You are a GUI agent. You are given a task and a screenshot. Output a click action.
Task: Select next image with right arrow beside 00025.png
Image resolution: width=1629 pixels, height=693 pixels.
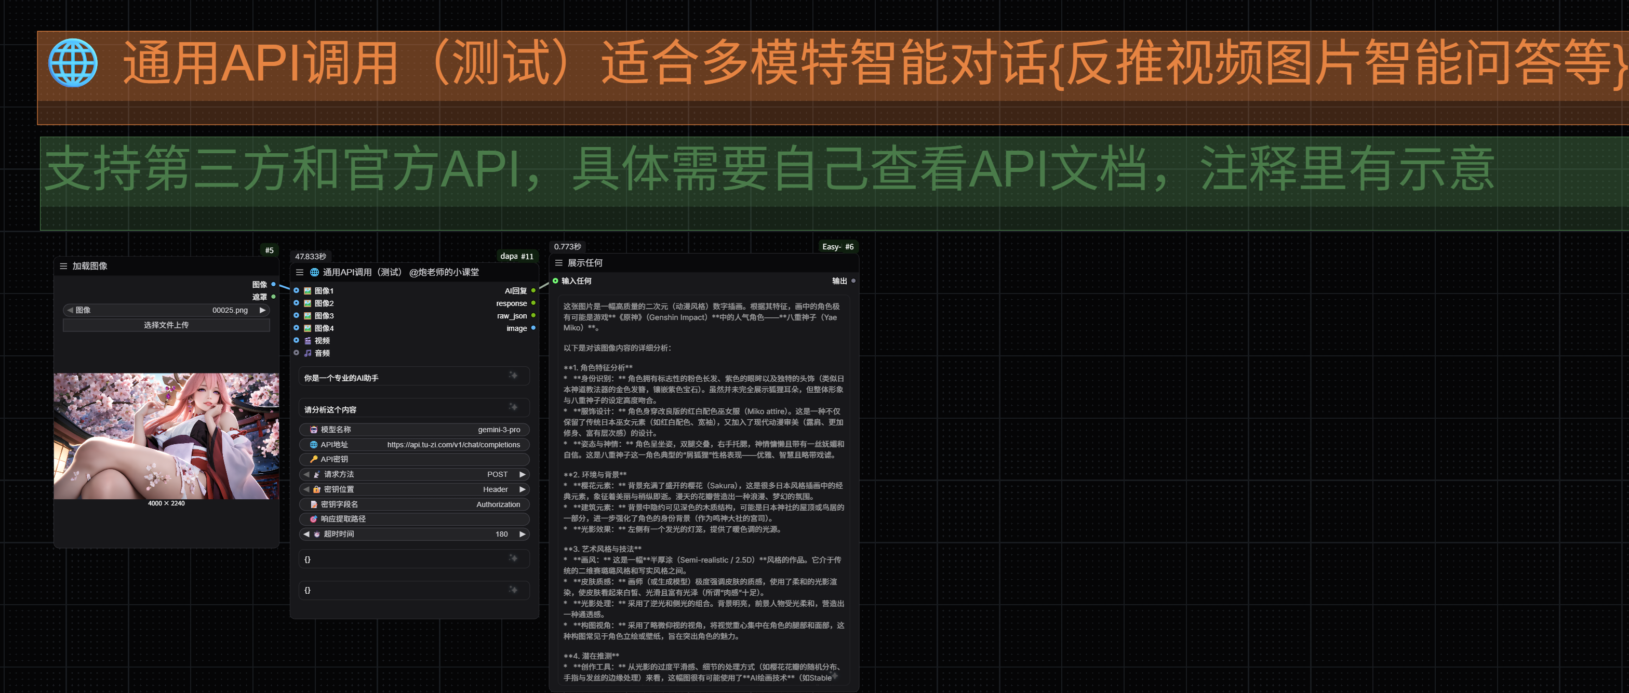(x=262, y=311)
